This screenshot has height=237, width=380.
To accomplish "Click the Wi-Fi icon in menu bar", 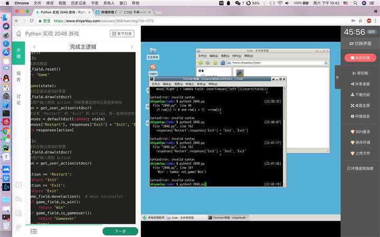I will [x=280, y=3].
